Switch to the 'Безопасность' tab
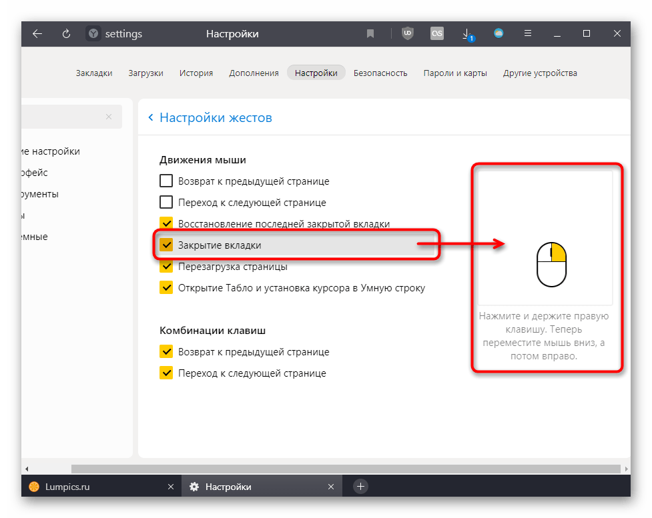Screen dimensions: 652x518 coord(380,73)
